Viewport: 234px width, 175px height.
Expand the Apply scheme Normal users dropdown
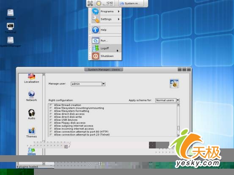click(x=178, y=100)
